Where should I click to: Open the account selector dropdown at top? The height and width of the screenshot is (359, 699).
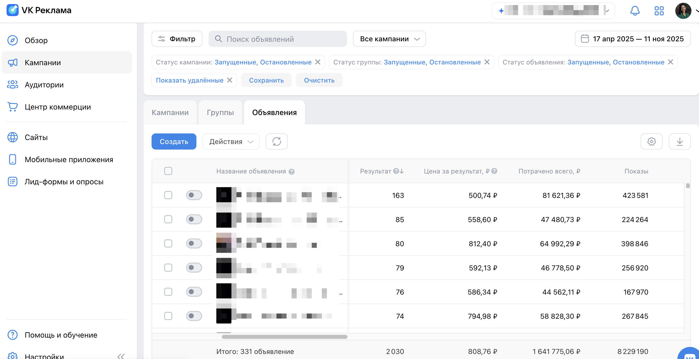(x=553, y=11)
